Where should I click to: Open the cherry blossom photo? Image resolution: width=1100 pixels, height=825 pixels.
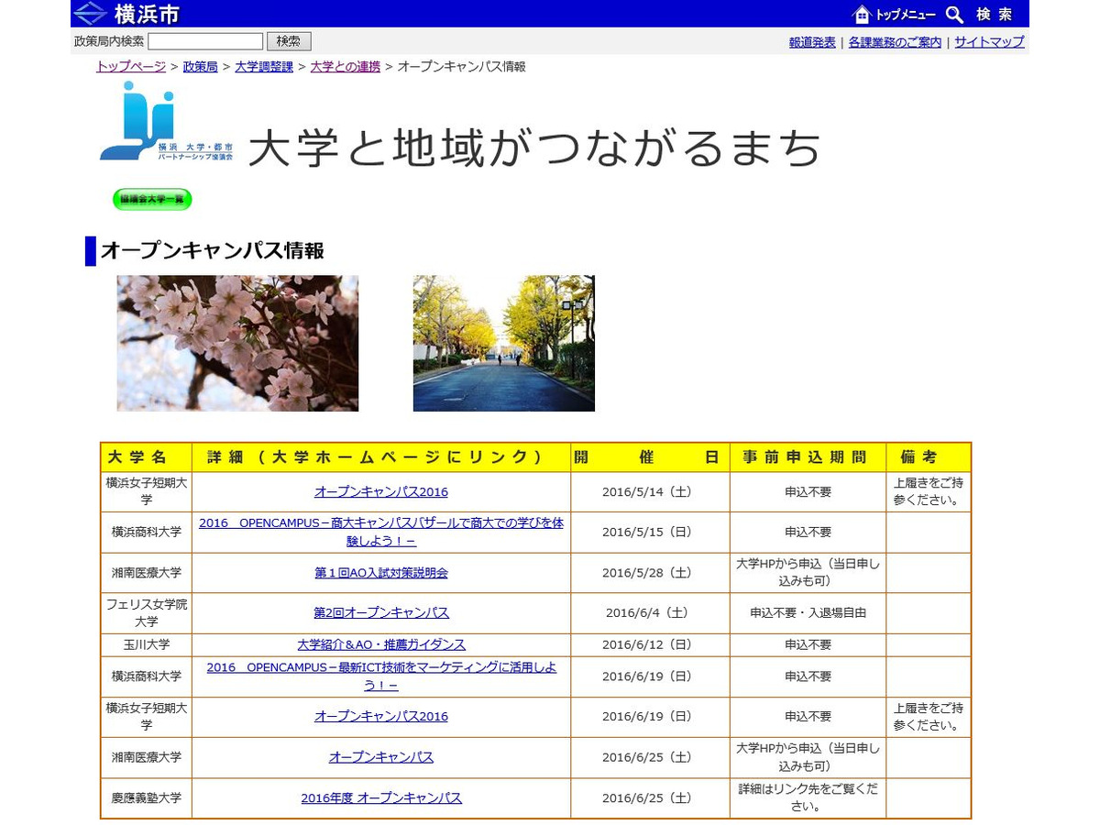(237, 343)
